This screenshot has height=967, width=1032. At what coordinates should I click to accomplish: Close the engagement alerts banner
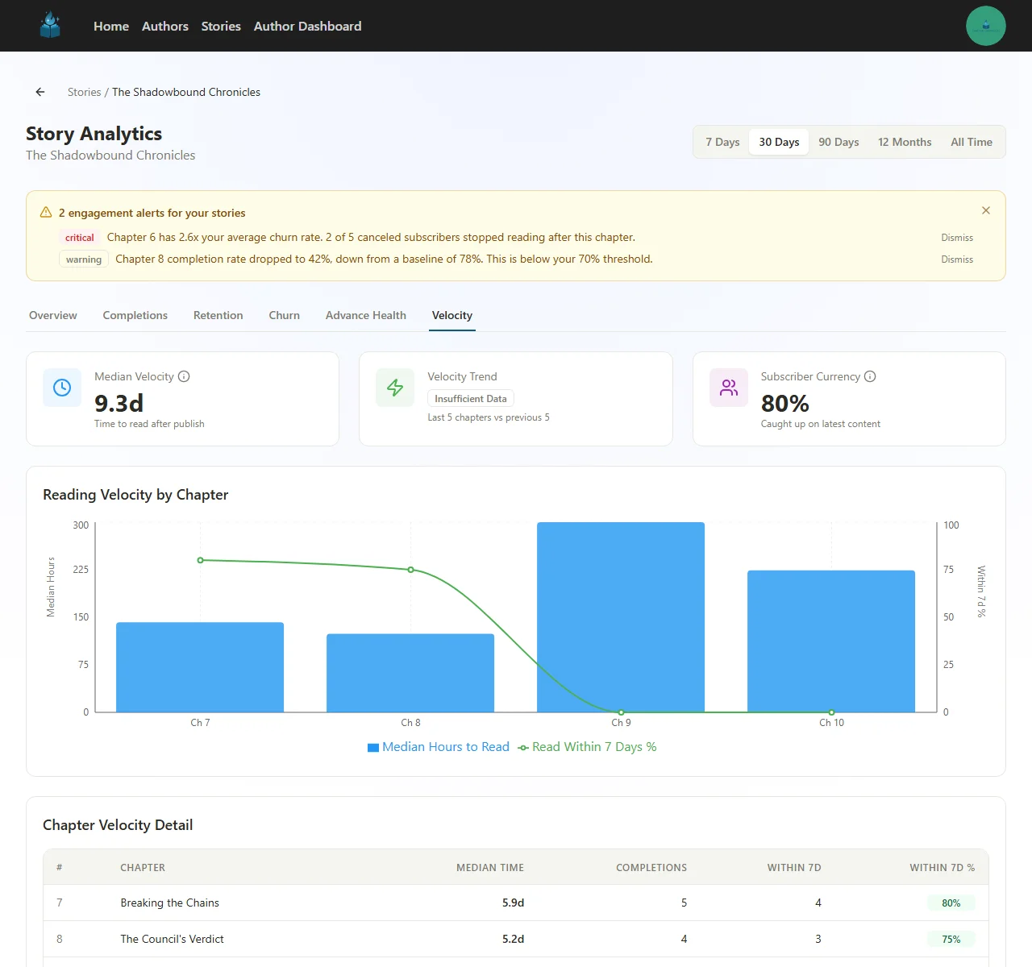point(985,210)
